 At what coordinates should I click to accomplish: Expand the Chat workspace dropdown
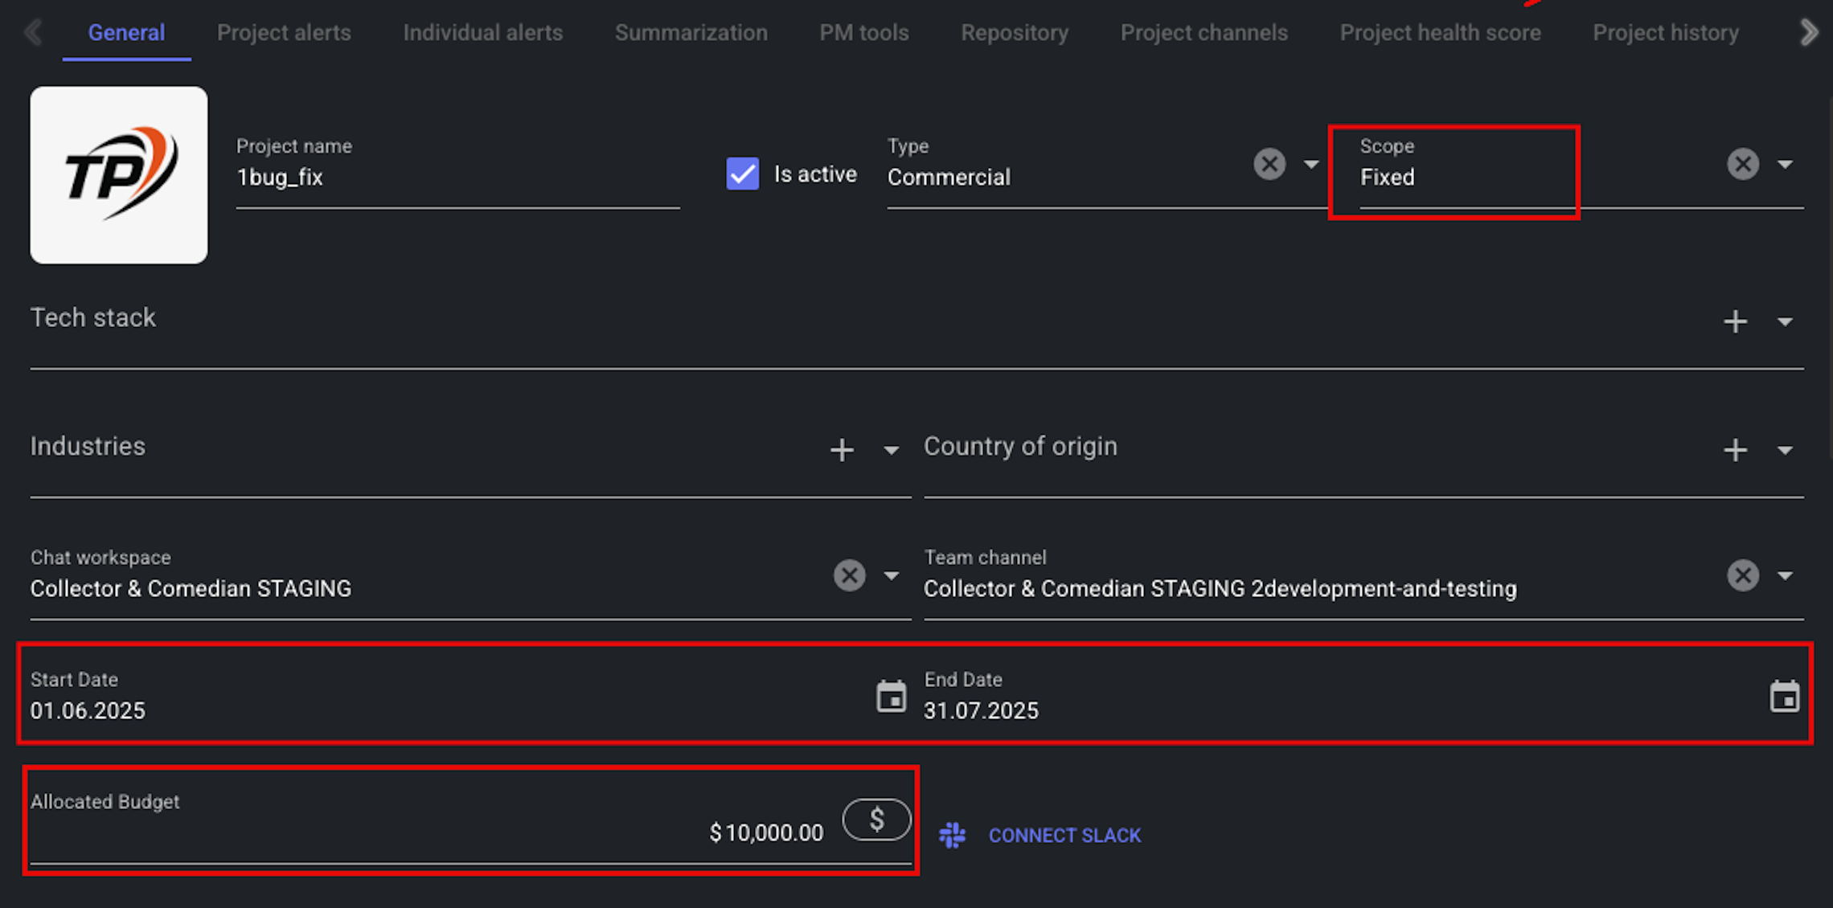(x=891, y=575)
